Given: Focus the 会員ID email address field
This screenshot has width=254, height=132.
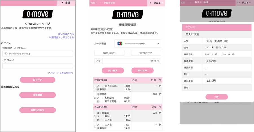Looking at the screenshot, I should [x=38, y=54].
